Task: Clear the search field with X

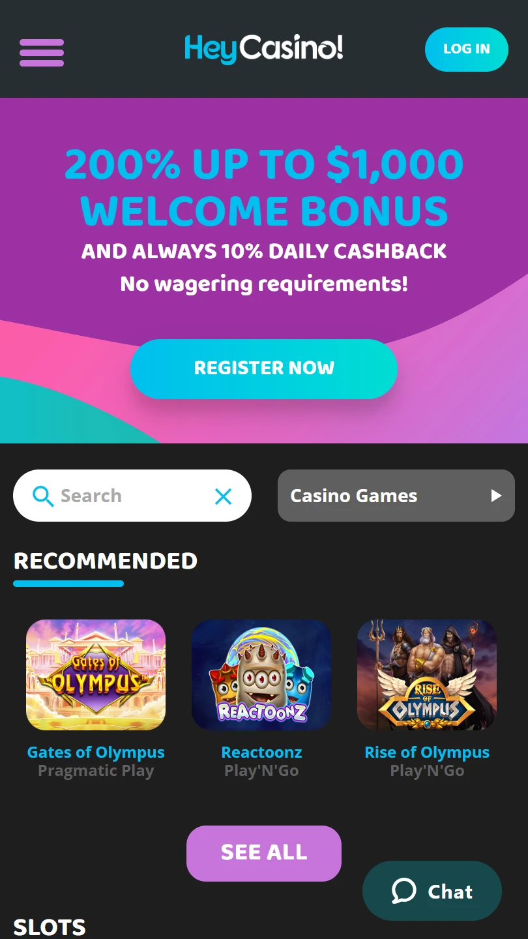Action: tap(223, 497)
